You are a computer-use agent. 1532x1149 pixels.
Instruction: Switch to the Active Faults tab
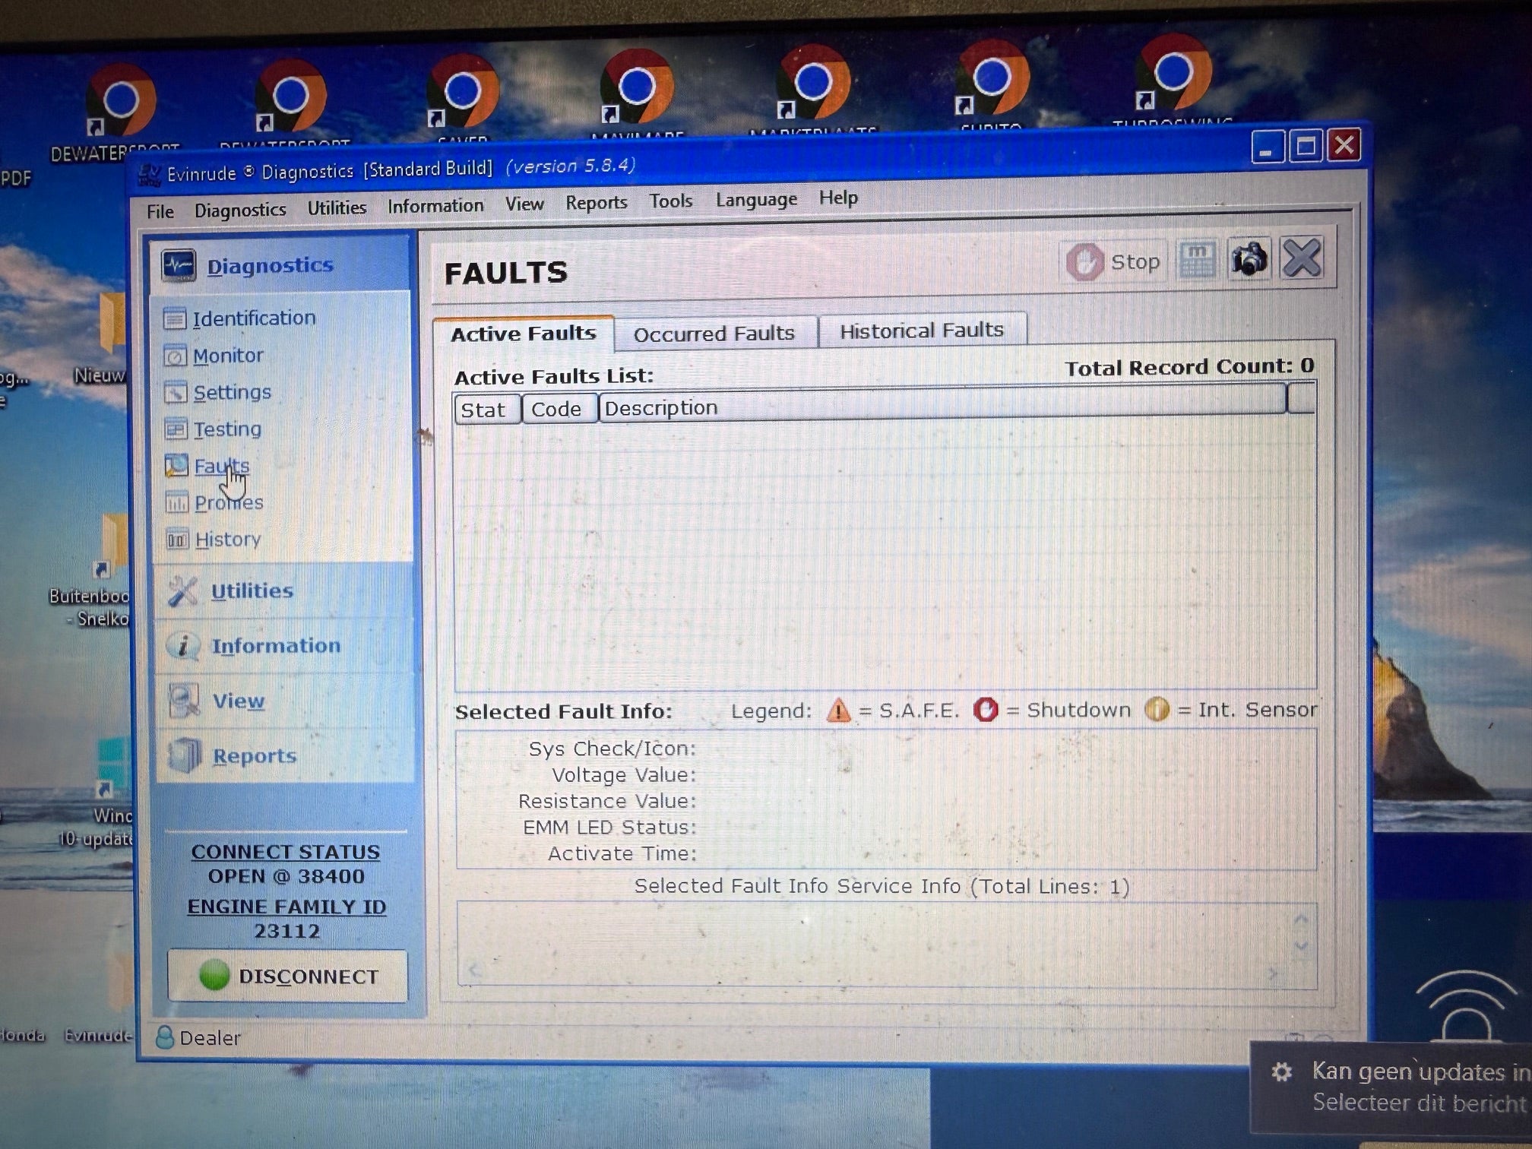point(524,334)
